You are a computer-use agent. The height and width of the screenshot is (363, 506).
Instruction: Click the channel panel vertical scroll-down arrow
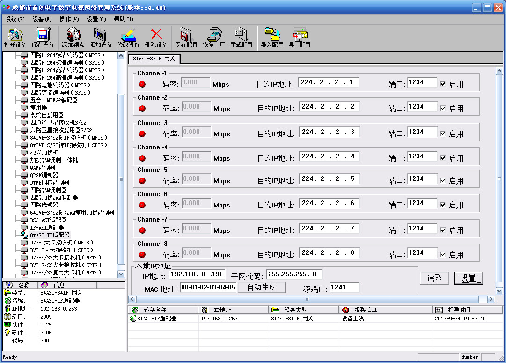pyautogui.click(x=499, y=291)
